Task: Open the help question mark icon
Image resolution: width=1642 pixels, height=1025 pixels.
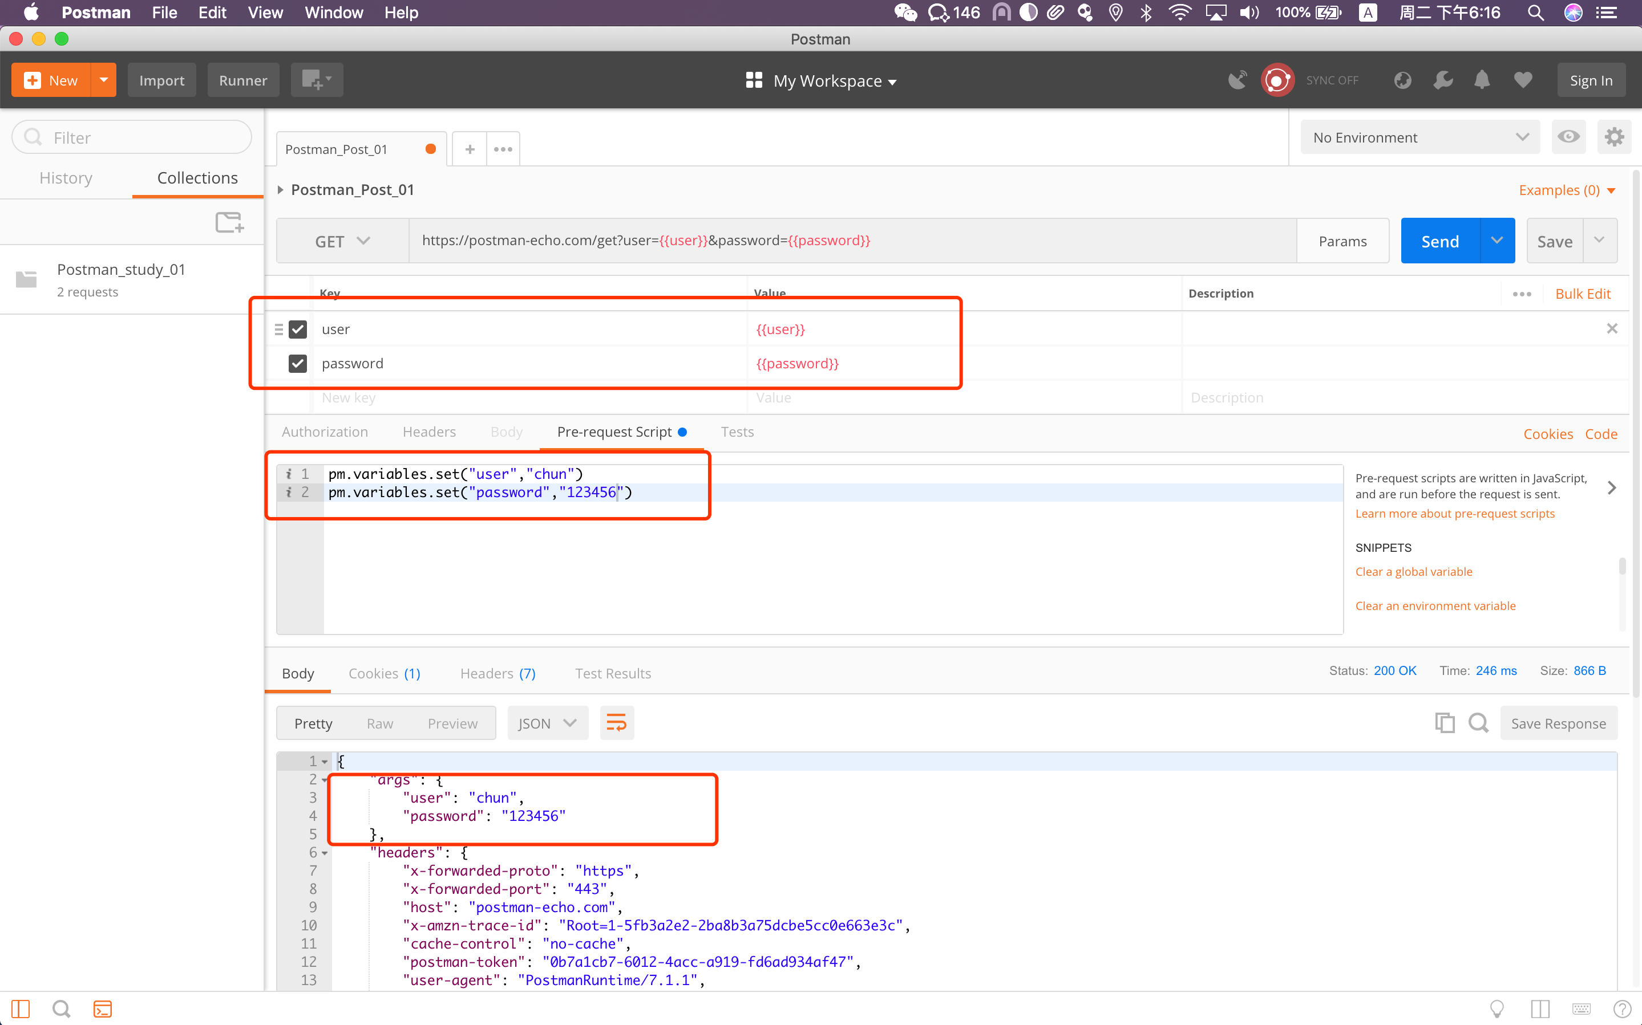Action: pyautogui.click(x=1621, y=1008)
